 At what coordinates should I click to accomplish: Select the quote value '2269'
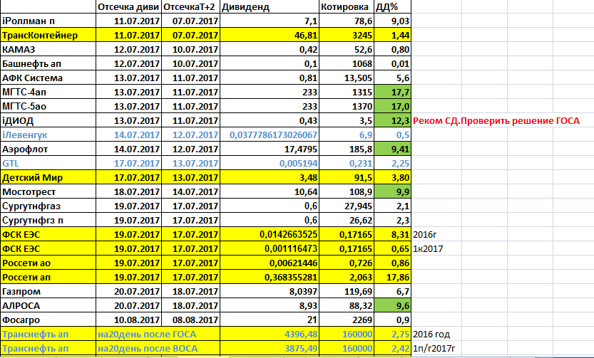click(x=347, y=320)
